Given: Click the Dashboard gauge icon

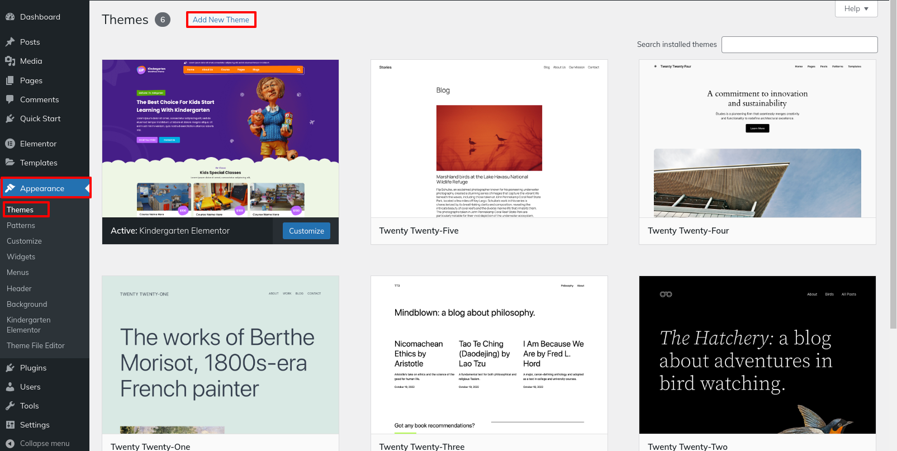Looking at the screenshot, I should click(x=10, y=17).
